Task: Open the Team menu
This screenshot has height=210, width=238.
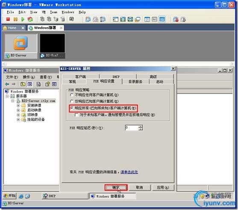Action: click(x=53, y=12)
